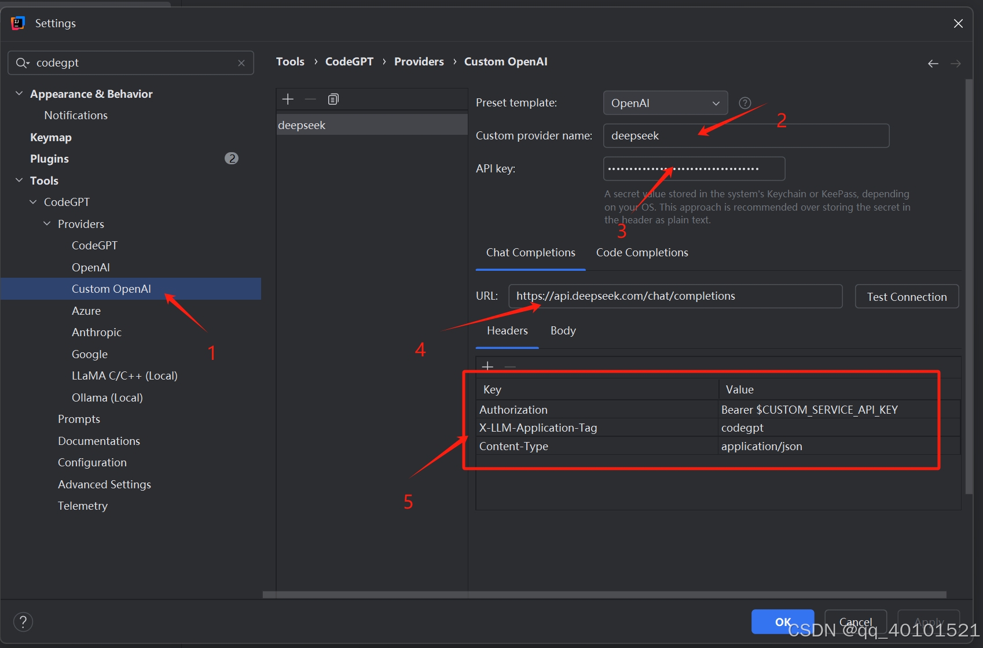
Task: Select Azure provider in the tree
Action: tap(86, 311)
